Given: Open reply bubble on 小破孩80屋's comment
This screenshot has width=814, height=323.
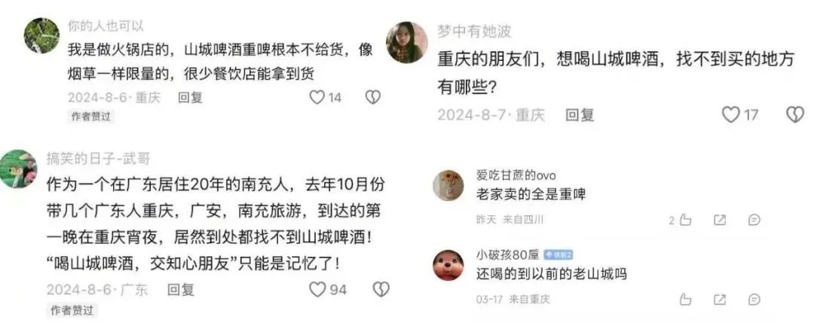Looking at the screenshot, I should click(x=754, y=299).
